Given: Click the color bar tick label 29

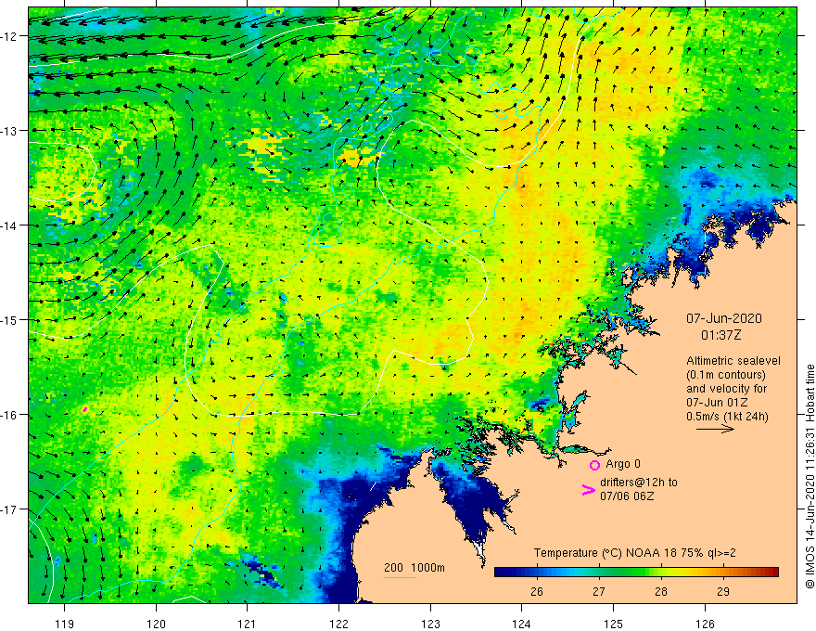Looking at the screenshot, I should (x=723, y=591).
